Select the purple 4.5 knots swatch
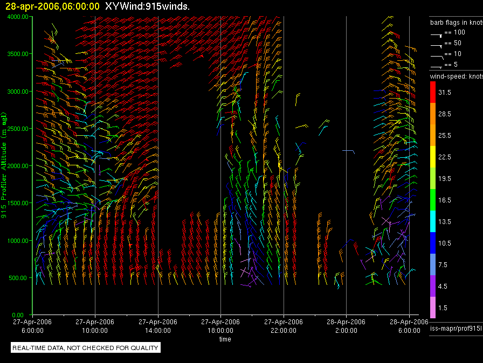Viewport: 483px width, 363px height. pyautogui.click(x=433, y=285)
